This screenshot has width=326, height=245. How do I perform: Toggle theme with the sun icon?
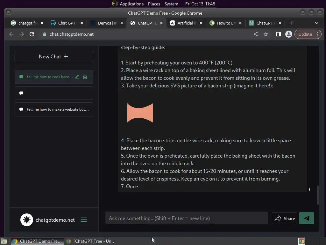tap(27, 220)
